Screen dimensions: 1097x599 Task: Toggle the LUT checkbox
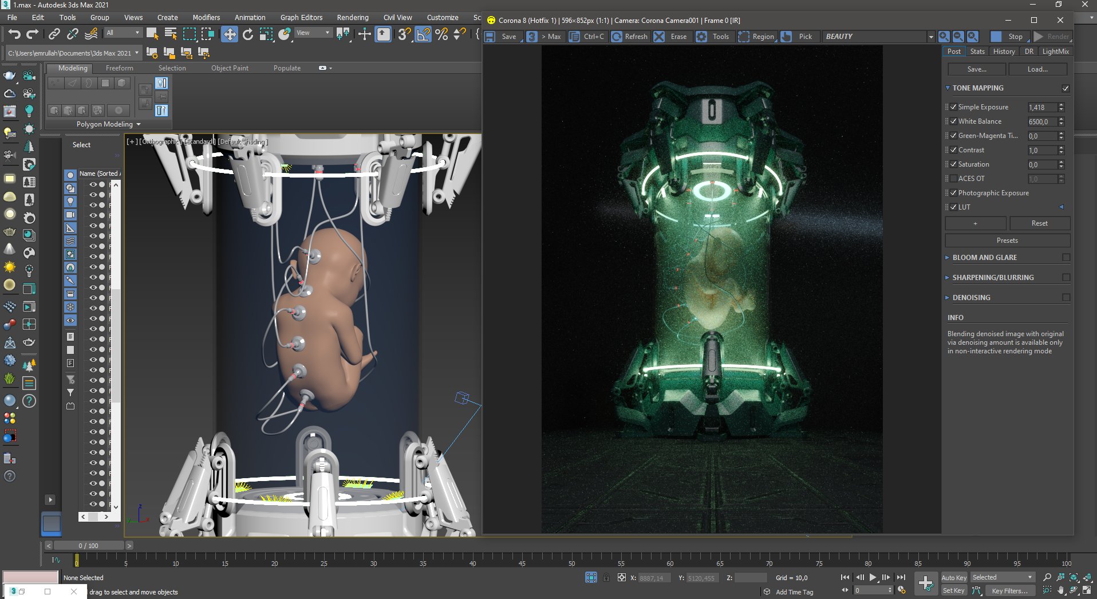click(x=954, y=207)
